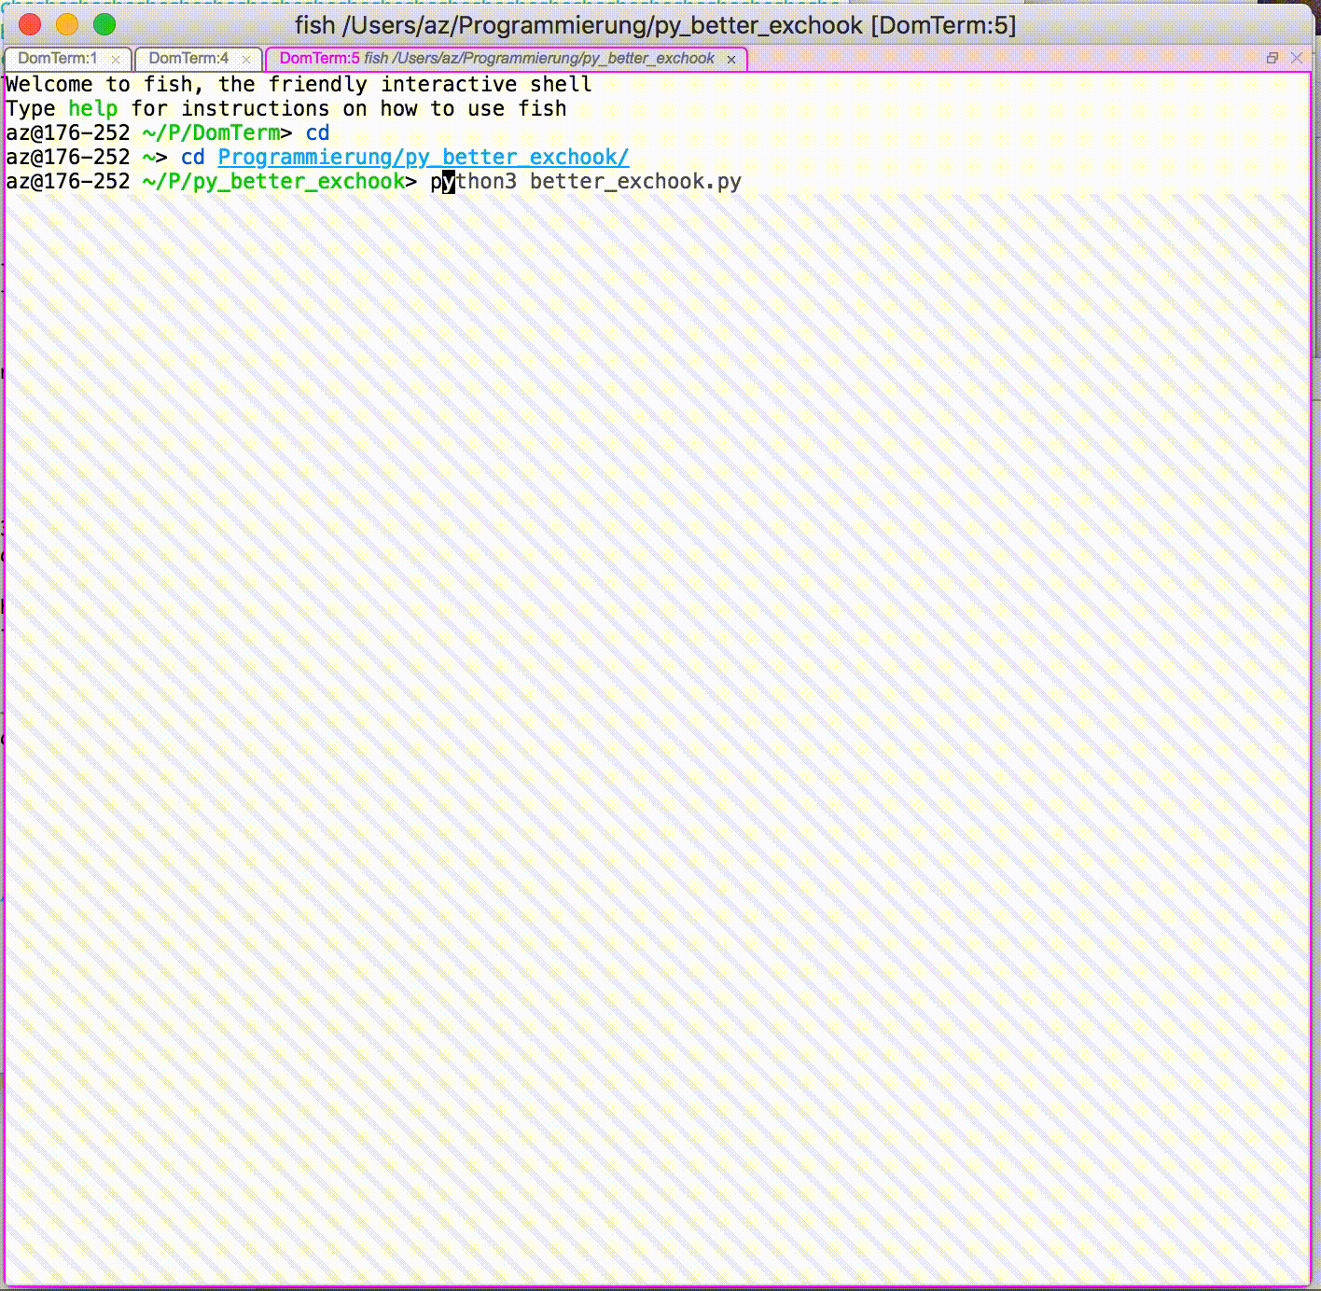Click the close pane X in tab bar
Image resolution: width=1321 pixels, height=1291 pixels.
(x=1296, y=58)
